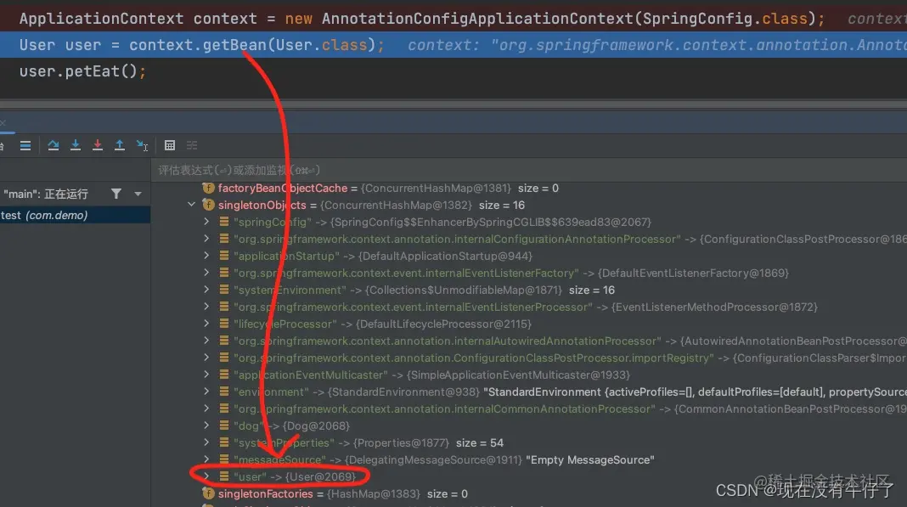907x507 pixels.
Task: Select the "Empty MessageSource" value text
Action: [590, 460]
